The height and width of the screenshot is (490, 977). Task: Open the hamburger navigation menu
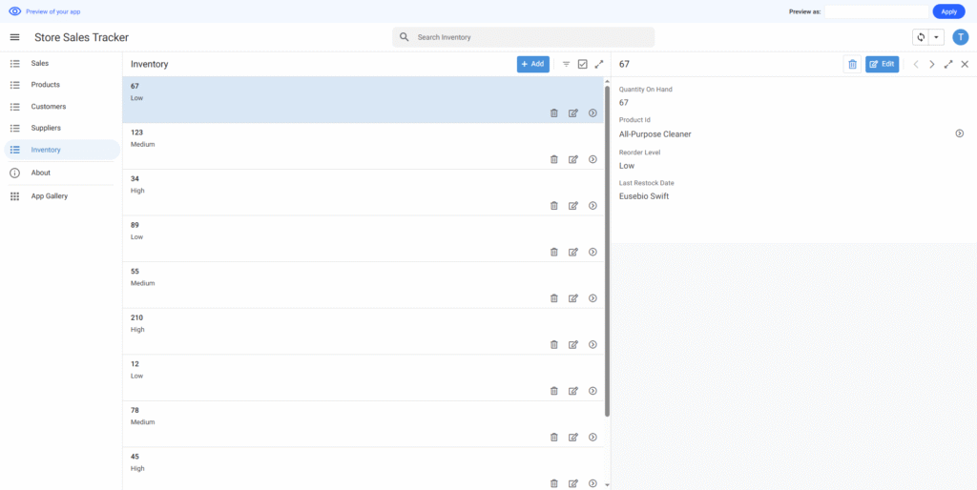pyautogui.click(x=14, y=37)
